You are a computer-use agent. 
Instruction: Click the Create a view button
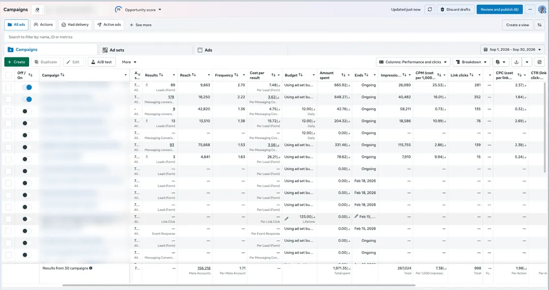tap(517, 25)
